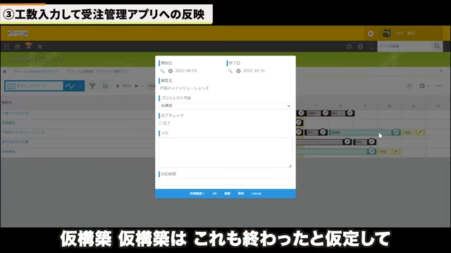Screen dimensions: 451x253
Task: Click the month 10 column header
Action: (x=389, y=106)
